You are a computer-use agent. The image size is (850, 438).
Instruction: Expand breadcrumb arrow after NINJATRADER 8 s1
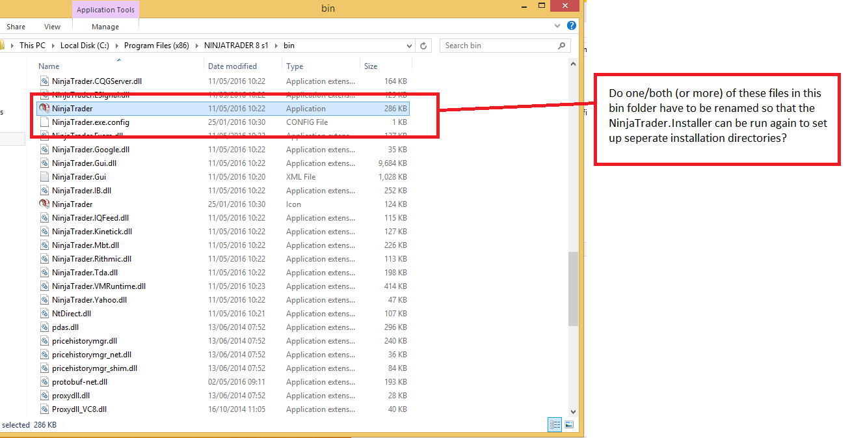pos(276,46)
